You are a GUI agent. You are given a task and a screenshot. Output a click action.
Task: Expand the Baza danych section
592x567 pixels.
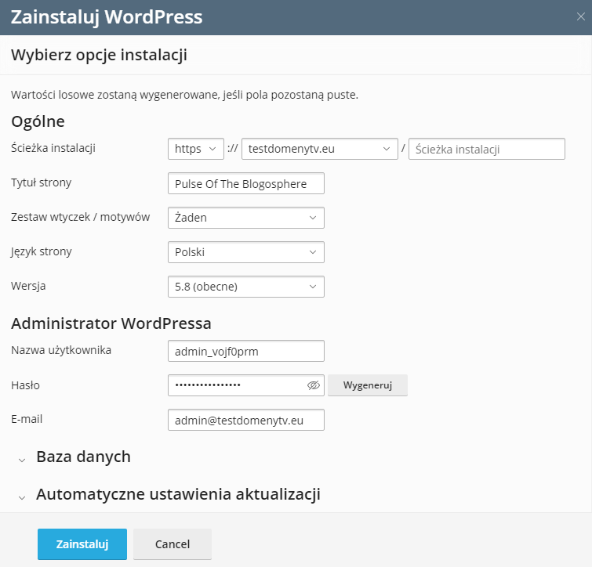(74, 457)
